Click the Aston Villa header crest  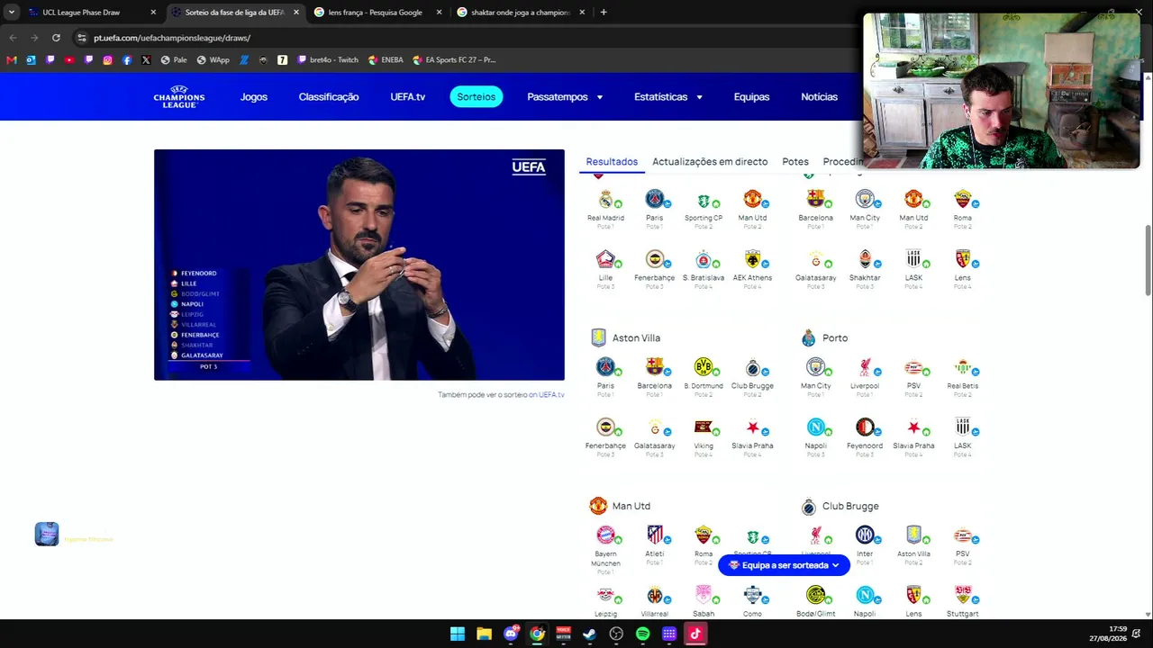[x=598, y=337]
